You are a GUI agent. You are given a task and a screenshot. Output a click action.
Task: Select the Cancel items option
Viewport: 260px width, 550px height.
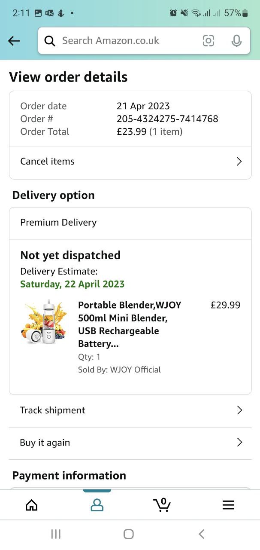tap(47, 162)
